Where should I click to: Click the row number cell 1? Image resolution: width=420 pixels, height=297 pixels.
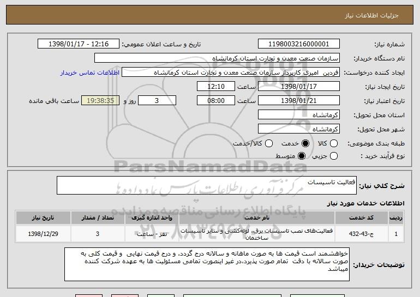[396, 234]
